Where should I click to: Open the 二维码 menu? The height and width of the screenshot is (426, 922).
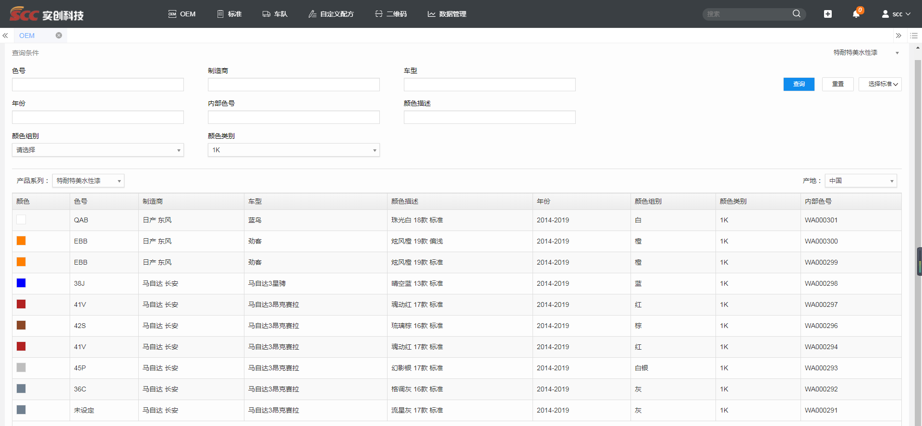point(391,14)
